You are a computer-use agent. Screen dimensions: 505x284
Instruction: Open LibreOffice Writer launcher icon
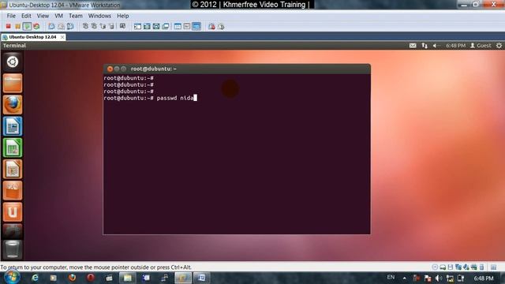[13, 126]
